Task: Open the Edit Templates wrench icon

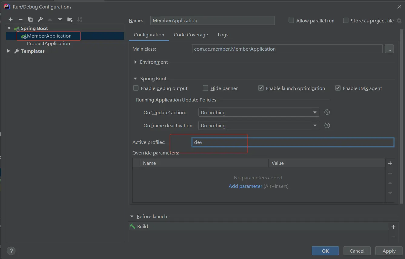Action: (x=40, y=19)
